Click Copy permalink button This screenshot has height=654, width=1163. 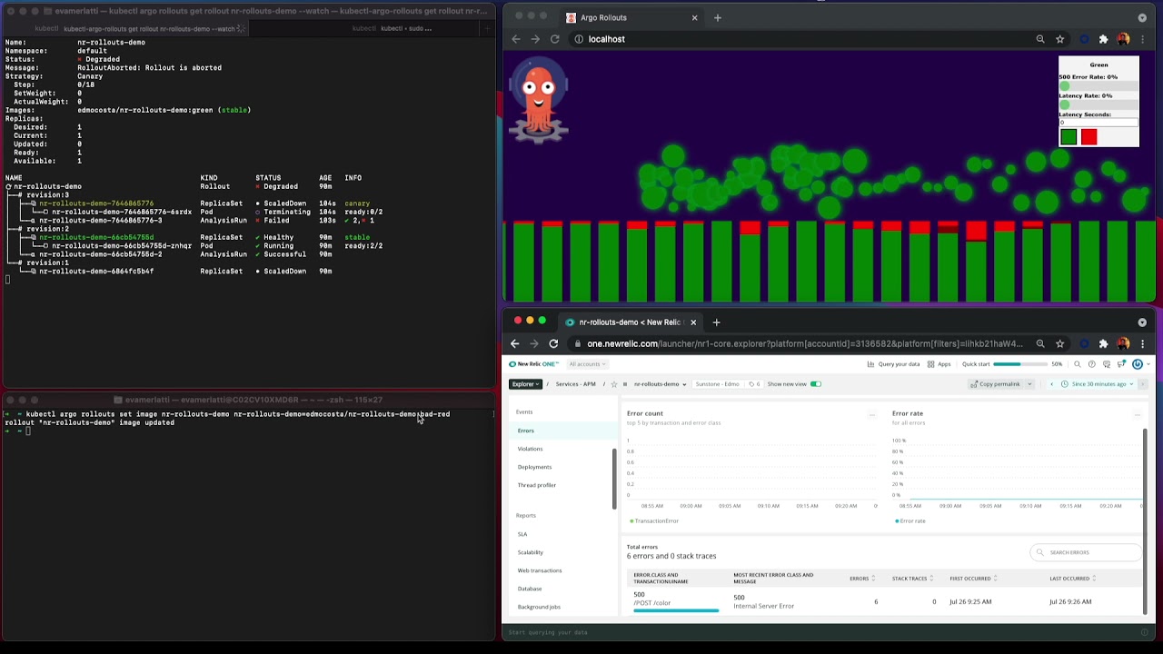click(x=997, y=384)
